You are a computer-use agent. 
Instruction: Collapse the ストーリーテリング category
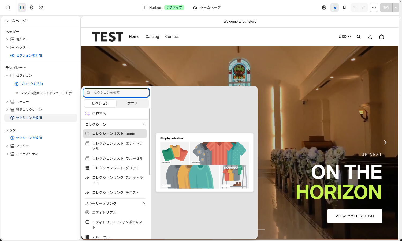point(144,203)
